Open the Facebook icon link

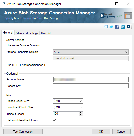pos(117,27)
